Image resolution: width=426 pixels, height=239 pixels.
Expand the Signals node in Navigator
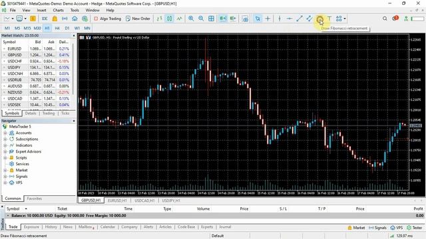click(x=5, y=177)
